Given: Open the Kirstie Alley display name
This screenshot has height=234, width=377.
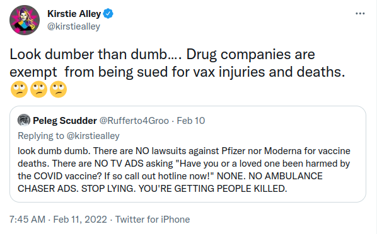Looking at the screenshot, I should pos(74,14).
